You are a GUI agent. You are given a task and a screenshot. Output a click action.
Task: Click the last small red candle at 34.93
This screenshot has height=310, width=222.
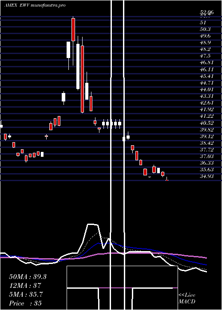tap(167, 180)
